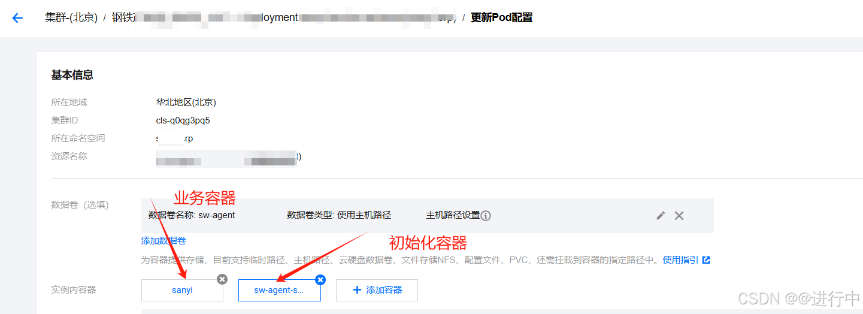Click the external-link icon after 使用指引
The height and width of the screenshot is (314, 863).
pos(706,260)
